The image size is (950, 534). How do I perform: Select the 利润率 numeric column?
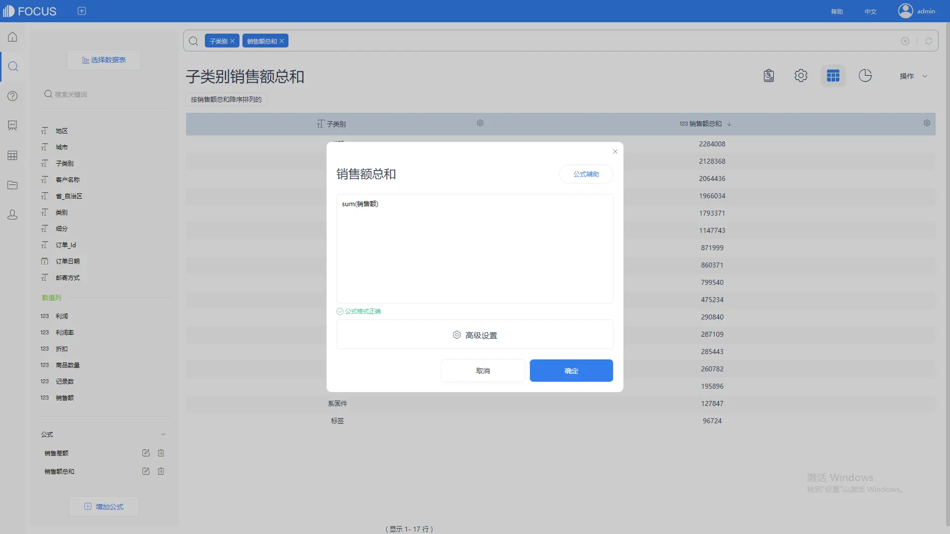[x=64, y=332]
